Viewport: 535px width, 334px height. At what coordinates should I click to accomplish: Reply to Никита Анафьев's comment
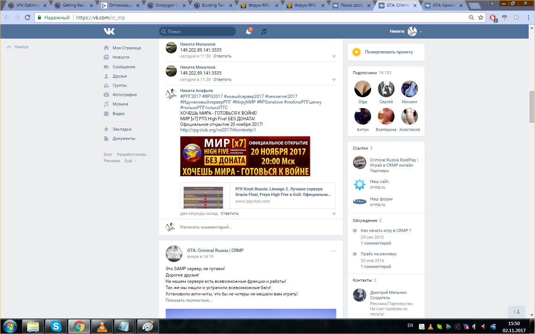point(229,213)
